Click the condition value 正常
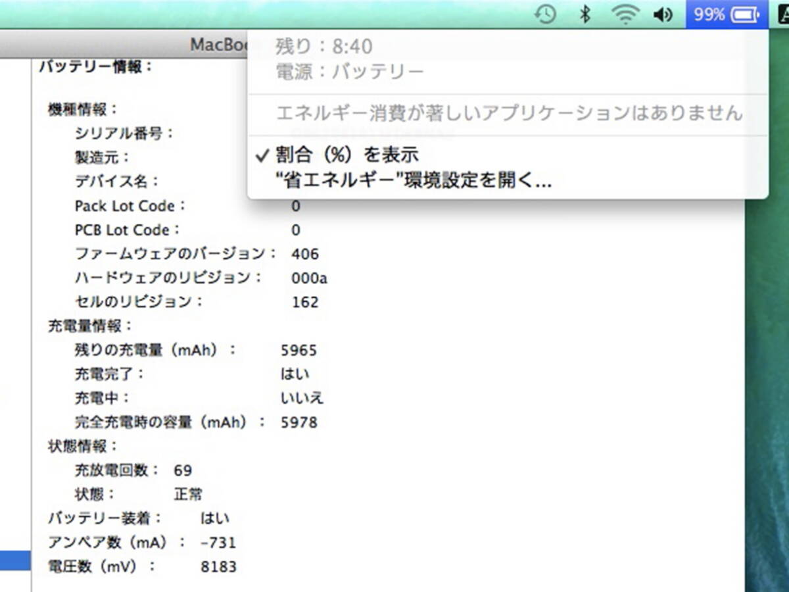Viewport: 789px width, 592px height. 188,494
